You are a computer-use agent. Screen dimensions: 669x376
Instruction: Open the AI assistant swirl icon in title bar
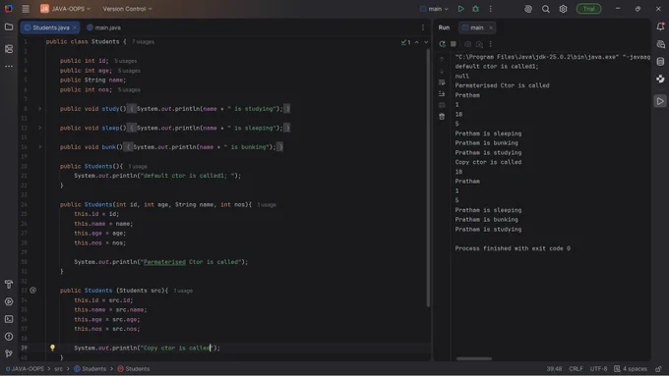tap(528, 9)
